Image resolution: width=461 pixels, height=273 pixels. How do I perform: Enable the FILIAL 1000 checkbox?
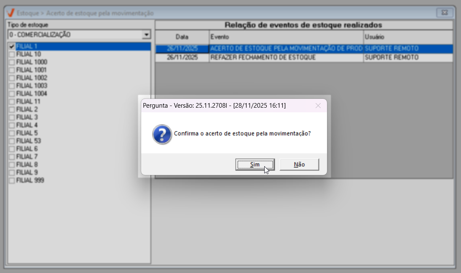[12, 62]
